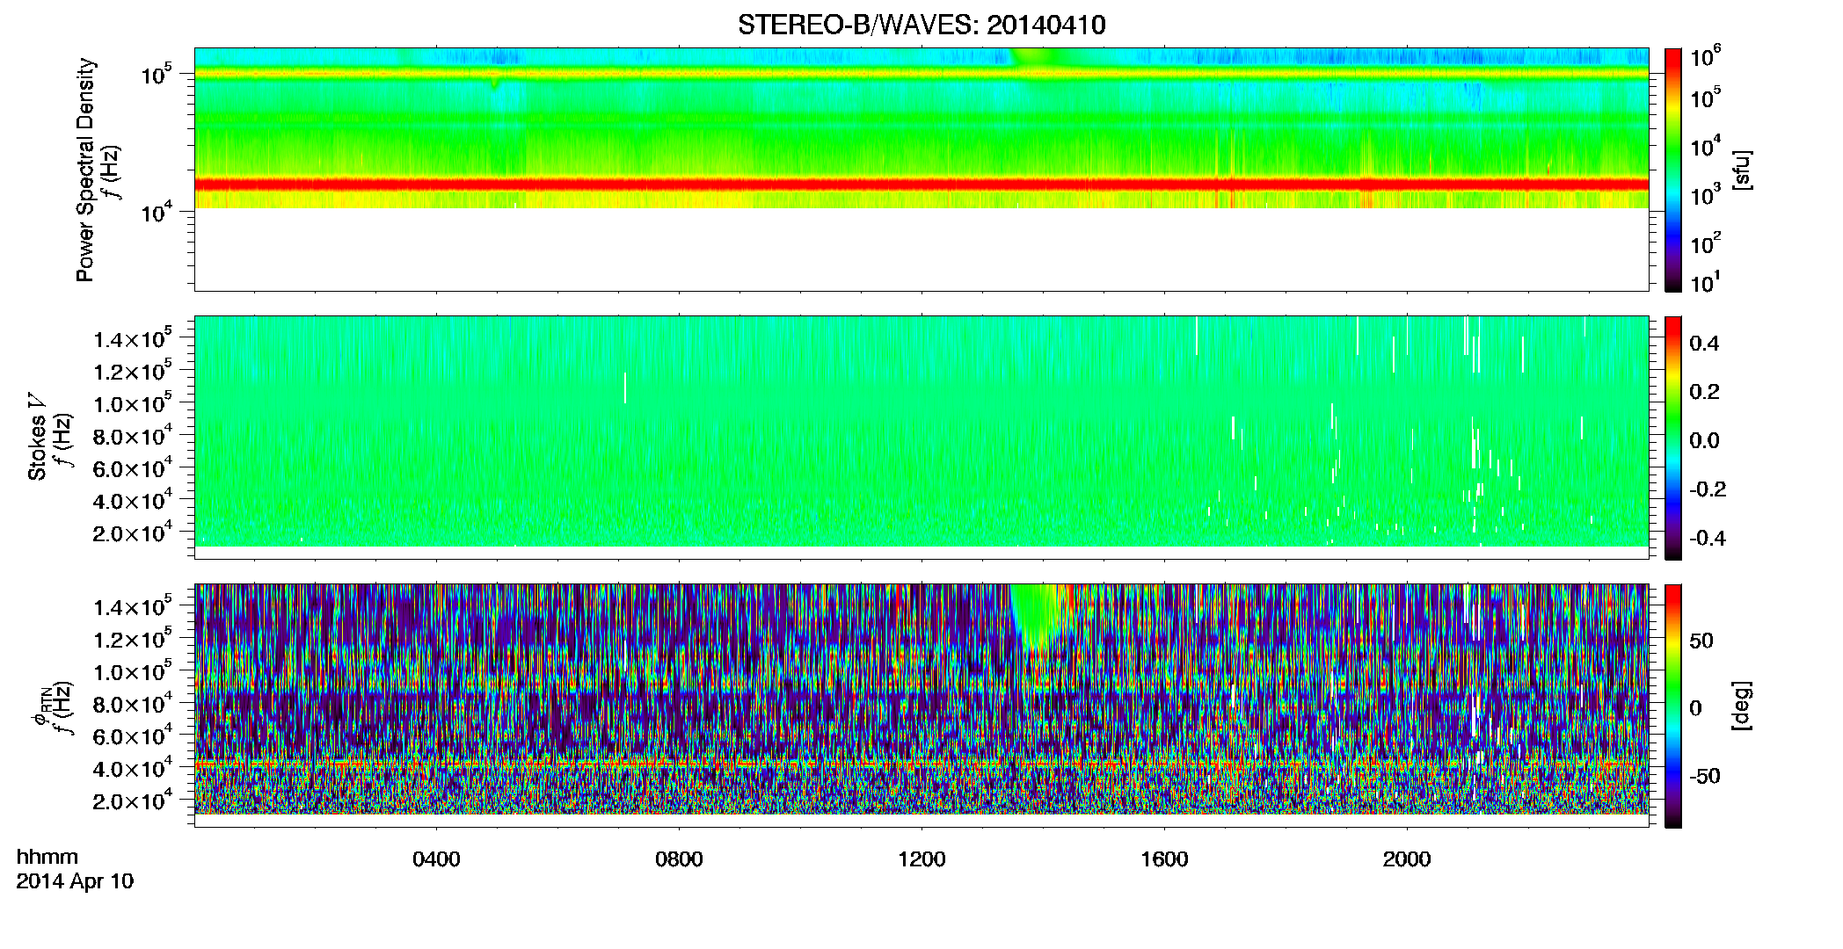Viewport: 1843px width, 949px height.
Task: Select the 1200 time axis label
Action: 921,859
